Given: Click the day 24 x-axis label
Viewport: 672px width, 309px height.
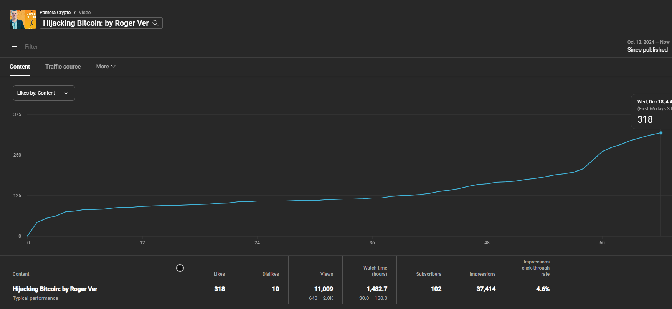Looking at the screenshot, I should click(257, 243).
